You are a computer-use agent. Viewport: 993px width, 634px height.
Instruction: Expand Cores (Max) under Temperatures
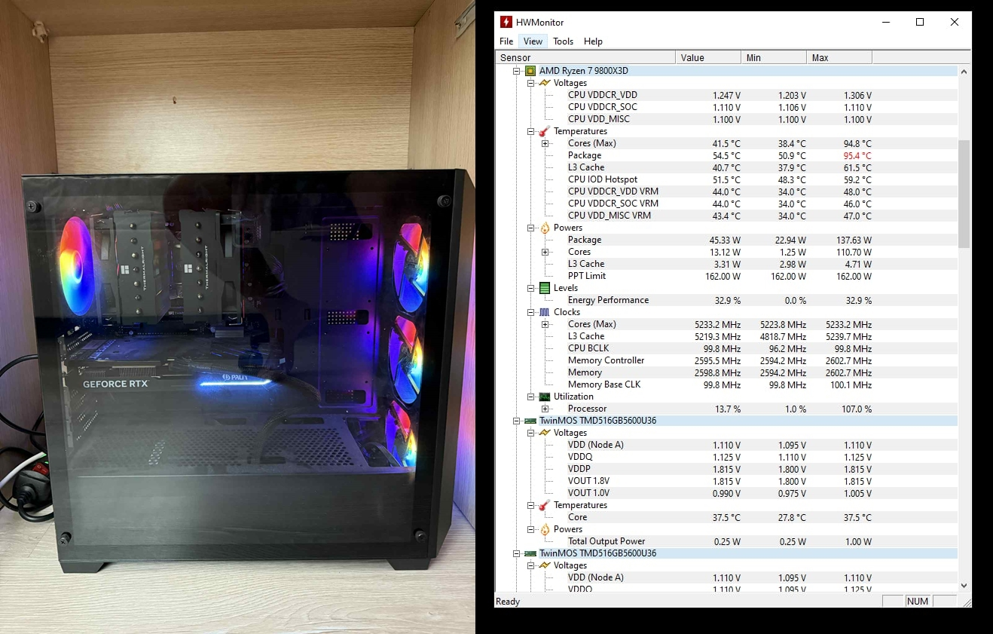pyautogui.click(x=545, y=143)
